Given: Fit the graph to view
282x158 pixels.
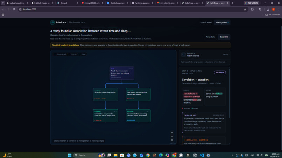Looking at the screenshot, I should [172, 140].
